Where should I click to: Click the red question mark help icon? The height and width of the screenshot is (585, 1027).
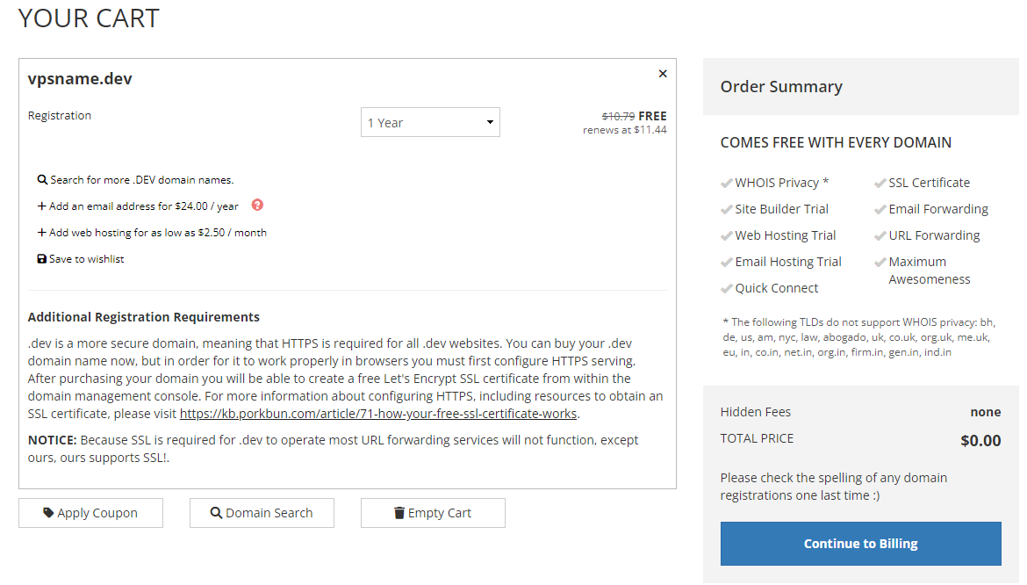click(257, 205)
